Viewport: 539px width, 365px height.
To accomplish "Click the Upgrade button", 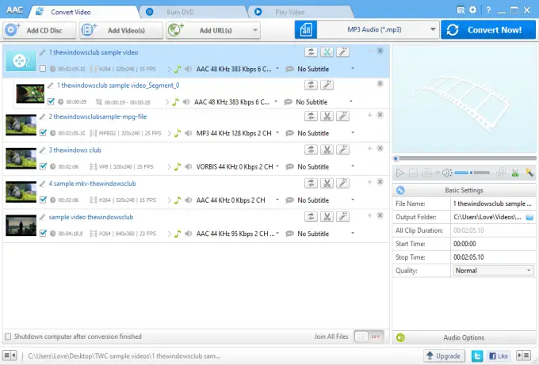I will point(444,355).
